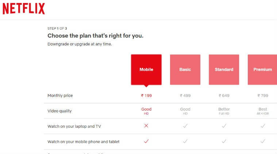The width and height of the screenshot is (277, 154).
Task: Pick the Standard plan tile
Action: [224, 70]
